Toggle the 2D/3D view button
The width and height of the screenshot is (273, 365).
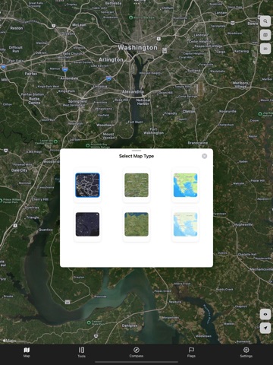click(x=265, y=49)
